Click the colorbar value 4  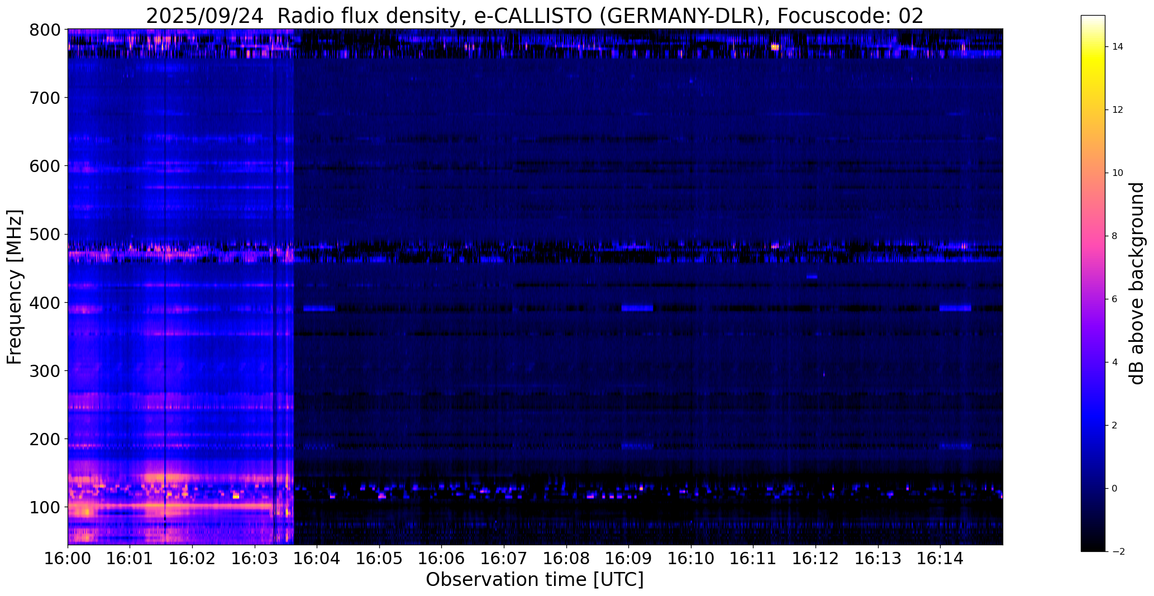[x=1115, y=363]
